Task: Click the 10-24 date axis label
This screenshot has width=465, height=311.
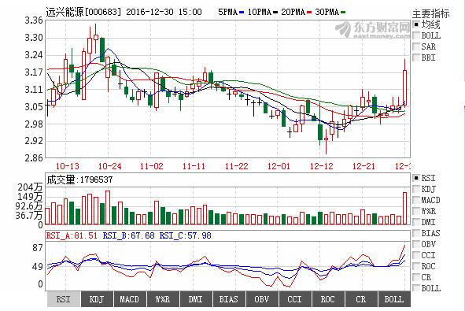Action: click(x=109, y=166)
